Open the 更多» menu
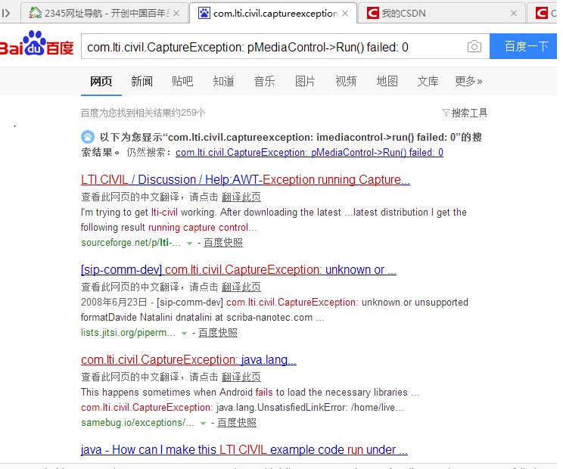The width and height of the screenshot is (563, 469). coord(468,82)
